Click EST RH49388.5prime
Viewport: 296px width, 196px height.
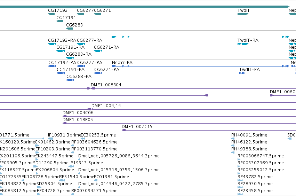tap(249, 149)
